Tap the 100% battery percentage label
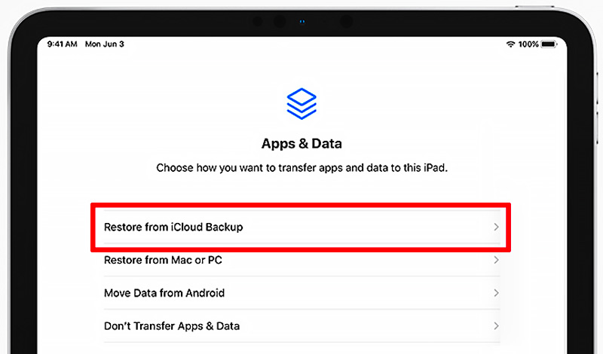Image resolution: width=603 pixels, height=354 pixels. click(x=528, y=44)
